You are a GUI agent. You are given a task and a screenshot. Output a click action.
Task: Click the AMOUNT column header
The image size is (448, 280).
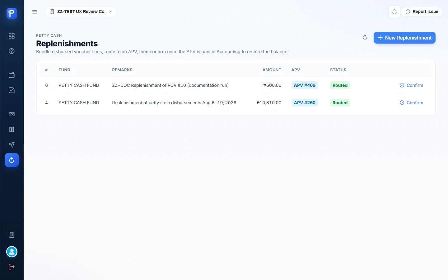[x=272, y=70]
